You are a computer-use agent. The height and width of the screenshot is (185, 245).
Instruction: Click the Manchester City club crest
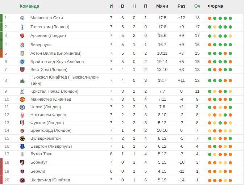(x=22, y=18)
